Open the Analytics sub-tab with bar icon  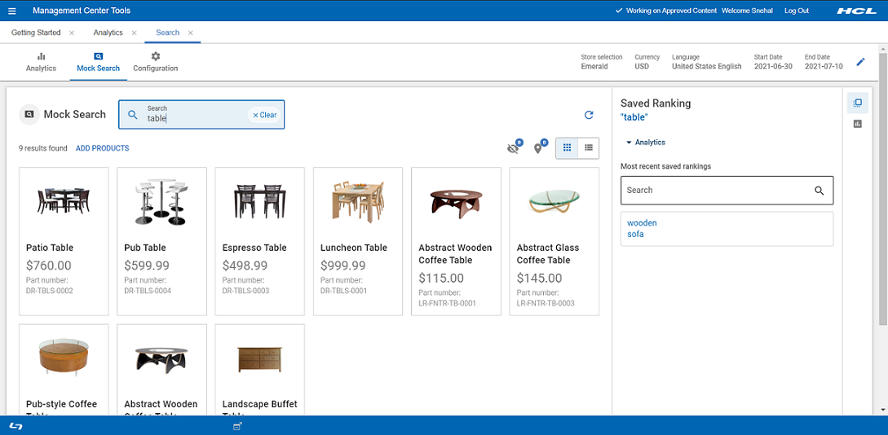41,62
